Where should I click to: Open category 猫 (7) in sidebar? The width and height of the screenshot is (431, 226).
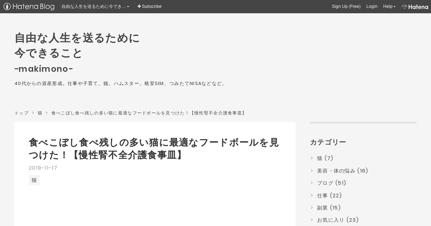coord(325,158)
